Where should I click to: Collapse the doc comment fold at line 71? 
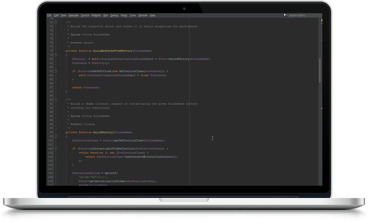(x=56, y=22)
